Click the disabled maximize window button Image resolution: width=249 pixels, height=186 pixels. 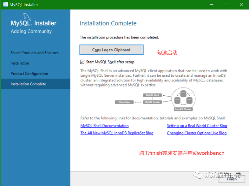(x=226, y=5)
